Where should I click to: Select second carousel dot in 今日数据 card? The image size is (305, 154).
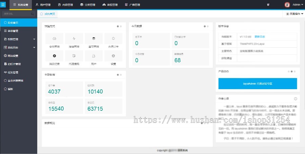[208, 26]
